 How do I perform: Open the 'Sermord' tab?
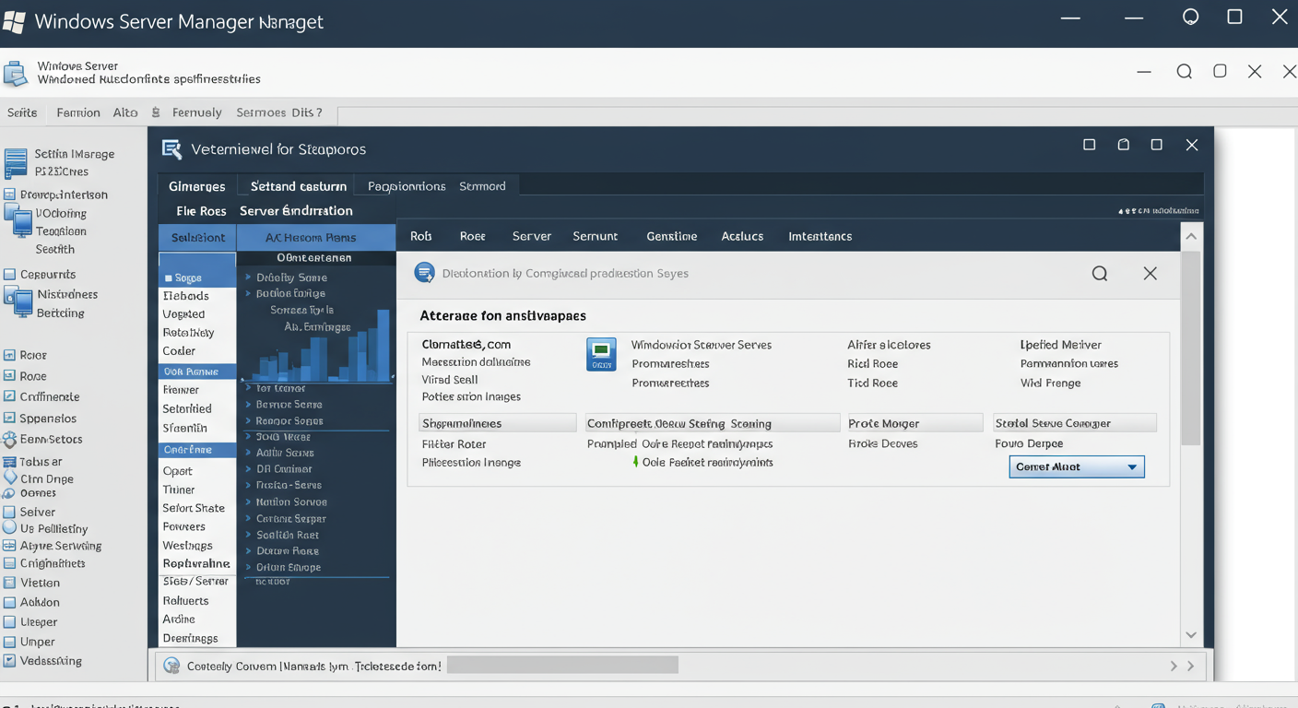[x=482, y=186]
